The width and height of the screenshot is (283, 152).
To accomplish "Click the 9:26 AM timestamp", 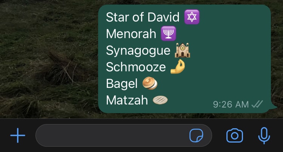I will tap(231, 104).
